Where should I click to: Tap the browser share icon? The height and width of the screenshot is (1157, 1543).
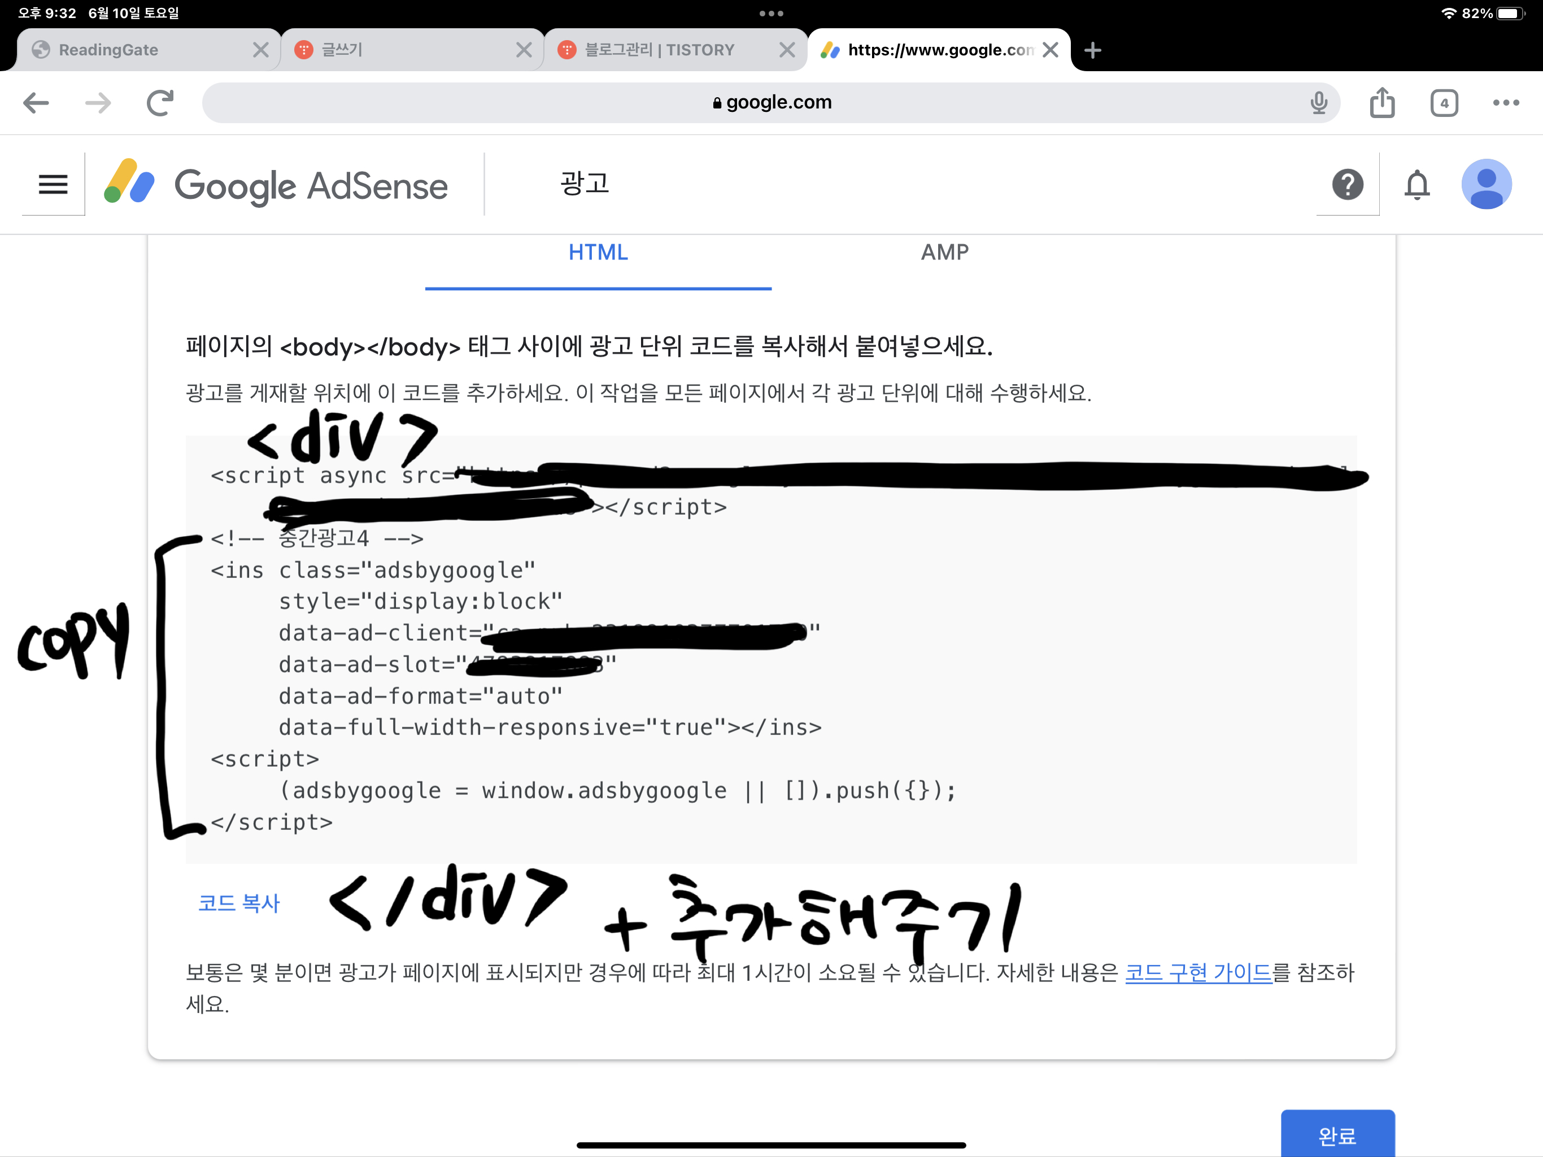click(1382, 103)
